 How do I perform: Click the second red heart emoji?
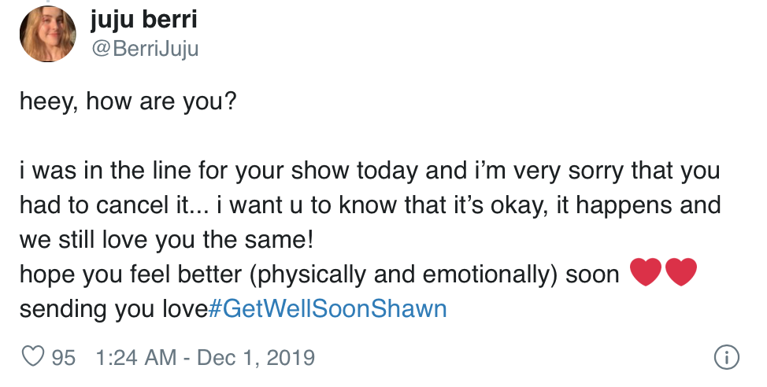[681, 274]
